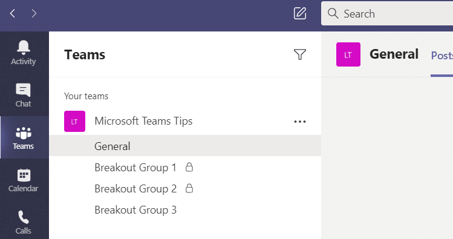Screen dimensions: 453x239
Task: Go back with the left arrow
Action: pos(13,13)
